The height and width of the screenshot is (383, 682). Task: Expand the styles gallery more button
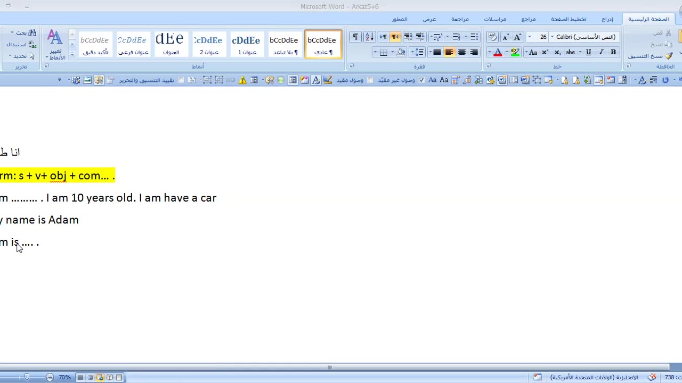[x=72, y=54]
